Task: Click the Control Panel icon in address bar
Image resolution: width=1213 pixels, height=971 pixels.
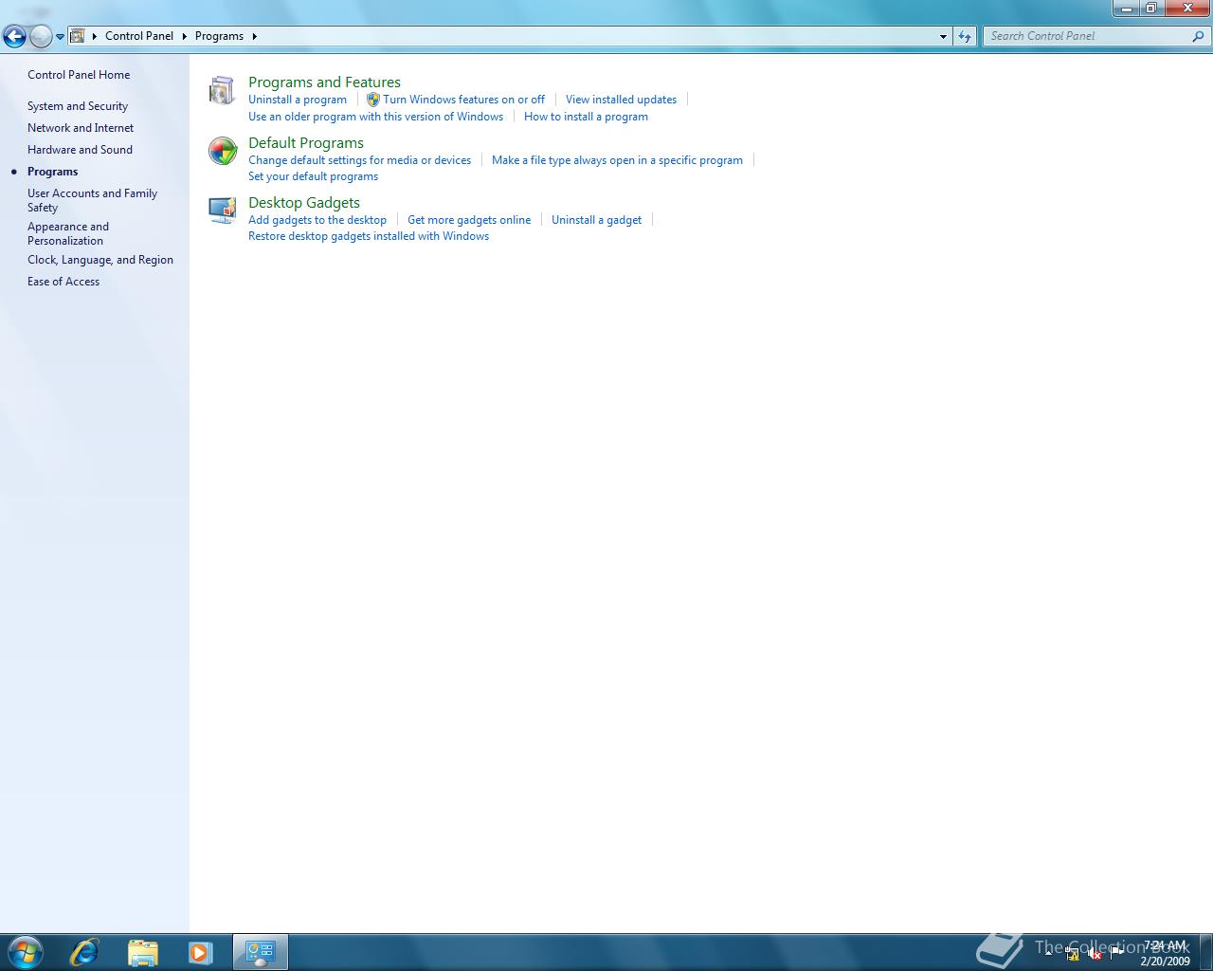Action: click(x=78, y=36)
